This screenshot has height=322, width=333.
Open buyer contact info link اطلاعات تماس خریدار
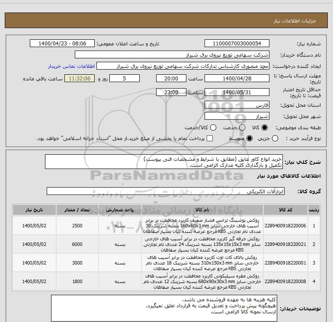click(71, 66)
